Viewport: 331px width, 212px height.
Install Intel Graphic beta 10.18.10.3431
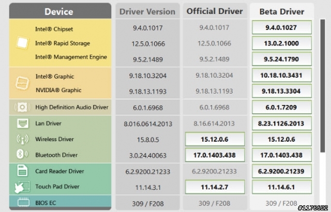click(x=281, y=75)
